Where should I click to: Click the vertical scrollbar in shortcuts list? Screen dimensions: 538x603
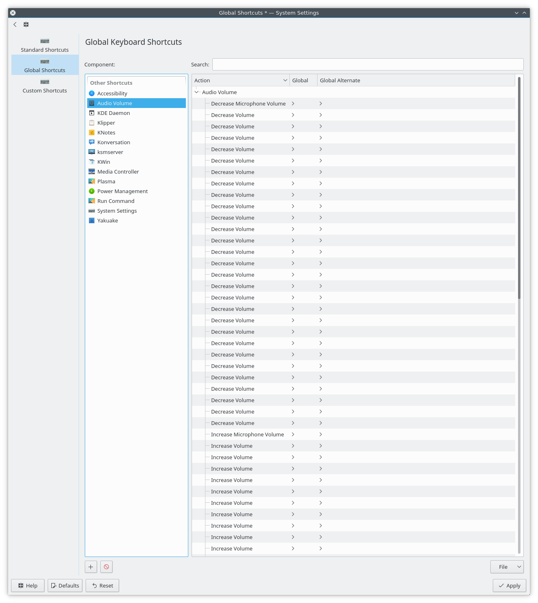(519, 187)
